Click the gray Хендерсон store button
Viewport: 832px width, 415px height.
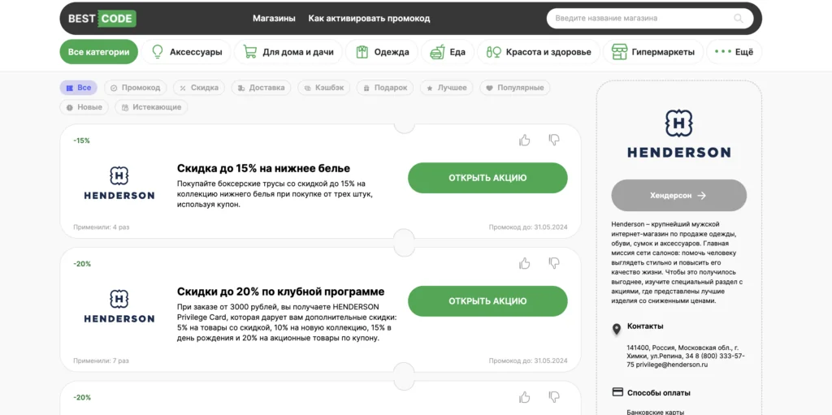pos(678,195)
